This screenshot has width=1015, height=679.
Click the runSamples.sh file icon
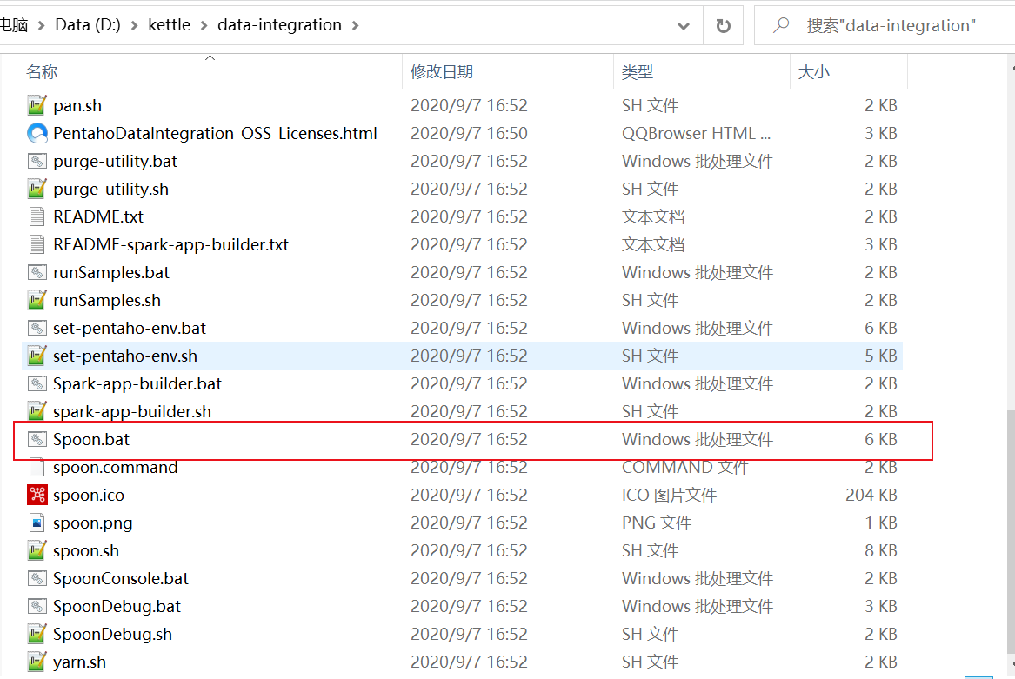(37, 300)
